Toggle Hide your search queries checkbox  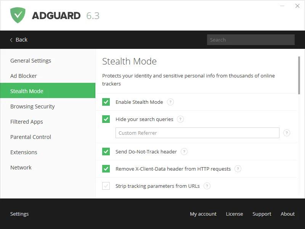pos(106,119)
